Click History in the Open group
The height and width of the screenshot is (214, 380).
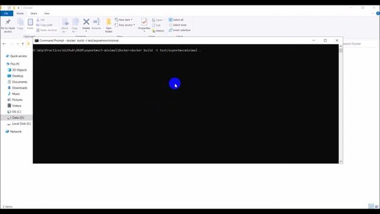coord(159,31)
